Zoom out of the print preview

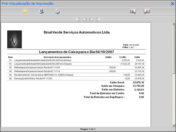pos(147,11)
